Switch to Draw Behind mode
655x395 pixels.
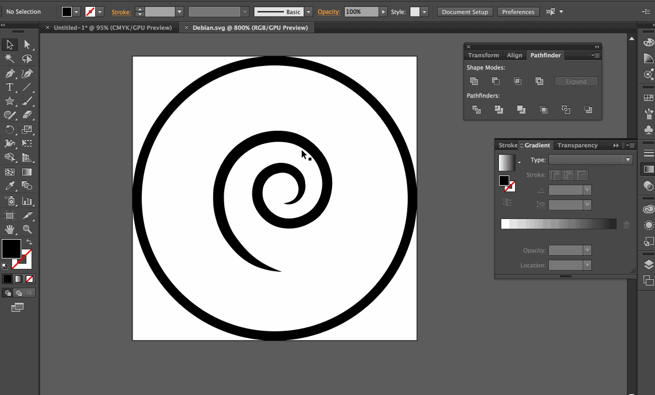(x=18, y=293)
